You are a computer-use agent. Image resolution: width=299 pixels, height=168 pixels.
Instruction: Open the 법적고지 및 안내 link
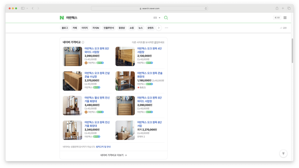pos(103,147)
